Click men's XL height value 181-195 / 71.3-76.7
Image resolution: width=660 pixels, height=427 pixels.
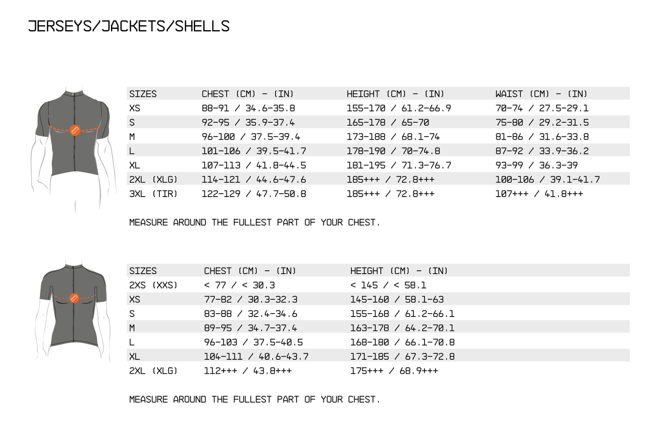coord(399,165)
